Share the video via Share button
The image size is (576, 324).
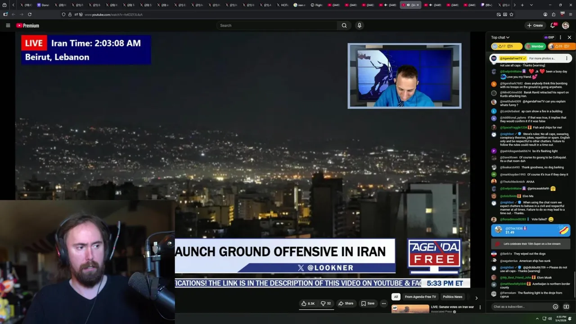[346, 303]
